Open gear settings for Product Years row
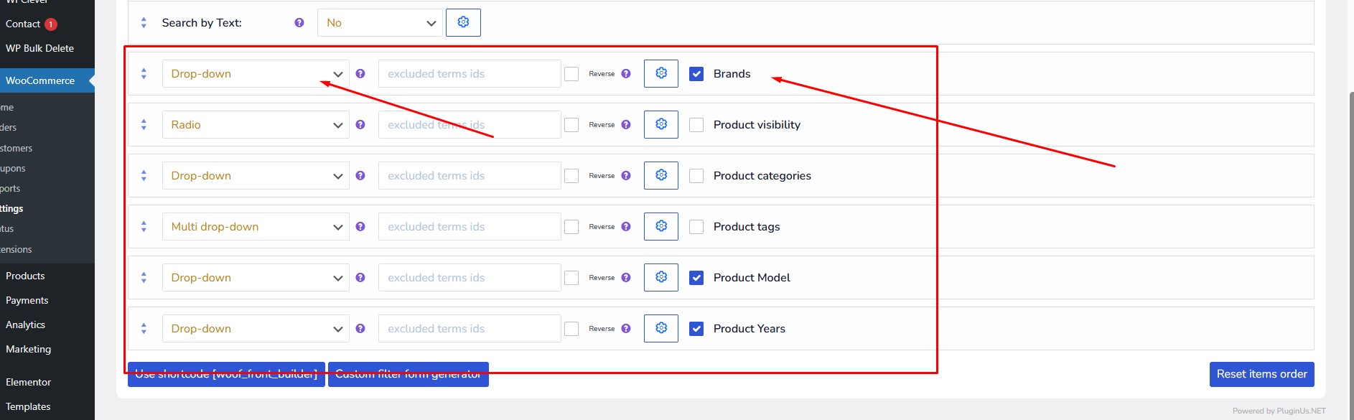The image size is (1354, 420). tap(660, 328)
